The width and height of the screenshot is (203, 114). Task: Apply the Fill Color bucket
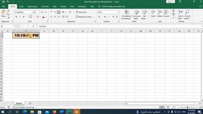coord(37,17)
